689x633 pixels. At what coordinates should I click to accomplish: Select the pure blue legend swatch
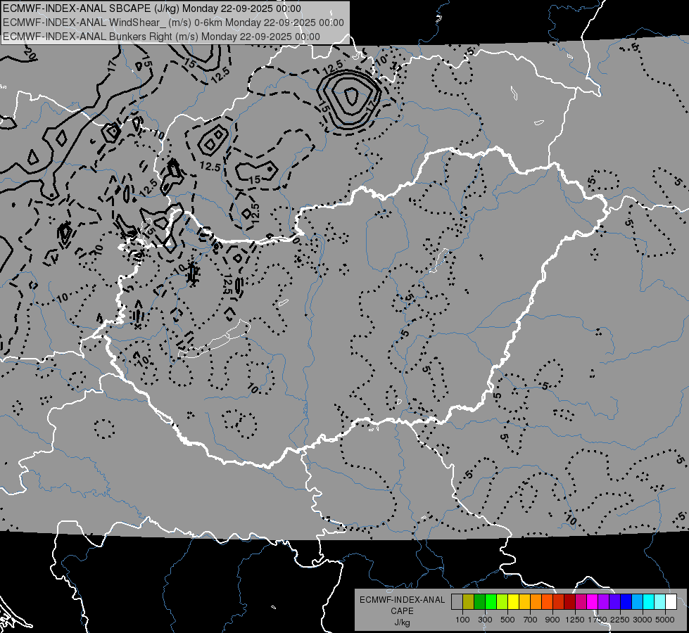(626, 602)
